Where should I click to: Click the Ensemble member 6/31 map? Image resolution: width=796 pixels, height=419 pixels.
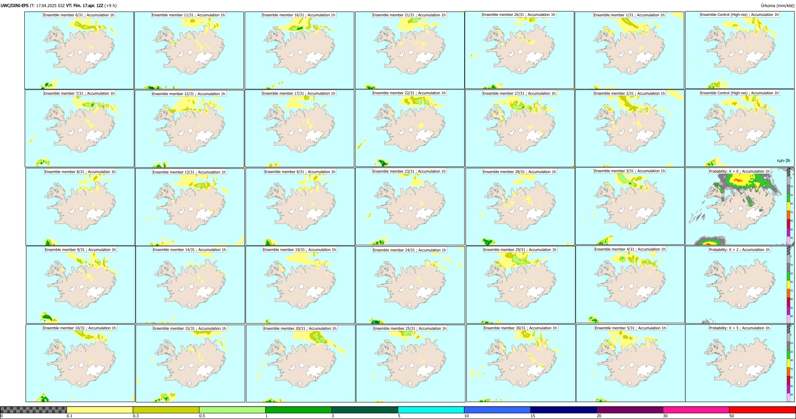(x=79, y=50)
